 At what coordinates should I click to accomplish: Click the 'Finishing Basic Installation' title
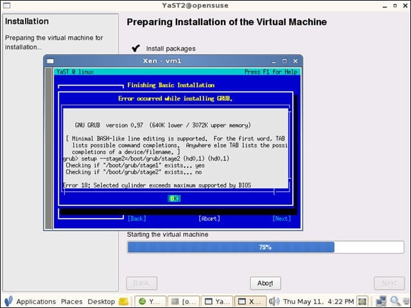pyautogui.click(x=171, y=85)
